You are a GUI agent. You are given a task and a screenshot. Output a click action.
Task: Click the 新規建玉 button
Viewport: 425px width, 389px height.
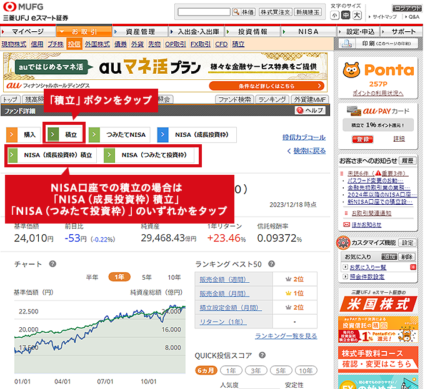[308, 12]
